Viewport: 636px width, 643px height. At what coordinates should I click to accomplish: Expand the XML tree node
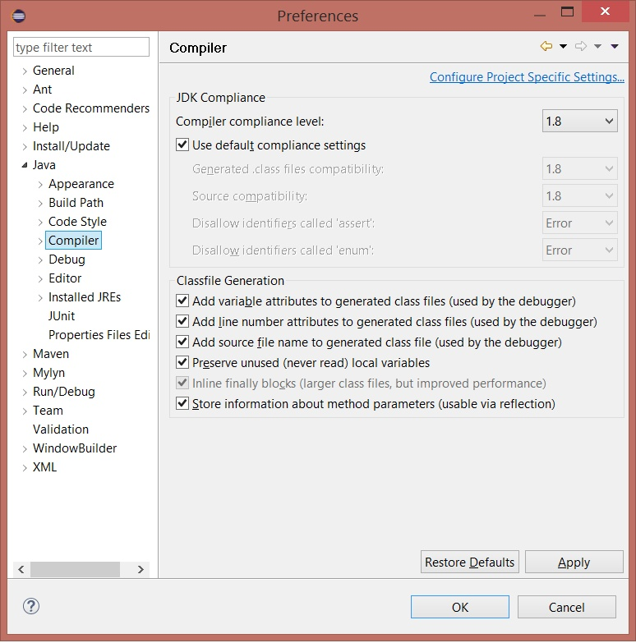(x=25, y=467)
